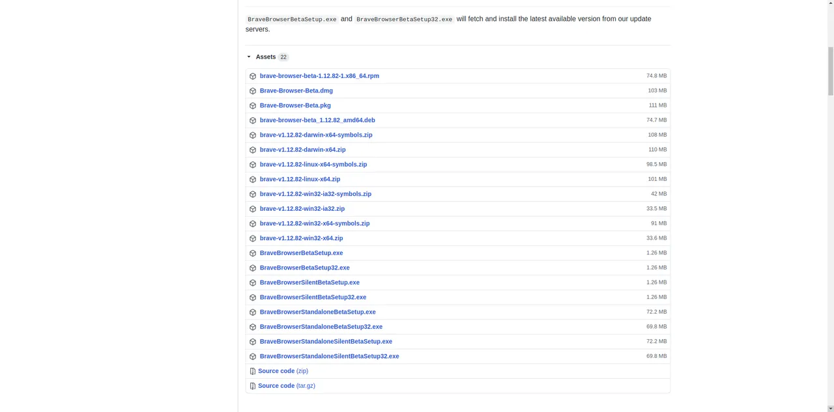
Task: Click package icon beside brave-v1.12.82-win32-ia32.zip
Action: (x=253, y=209)
